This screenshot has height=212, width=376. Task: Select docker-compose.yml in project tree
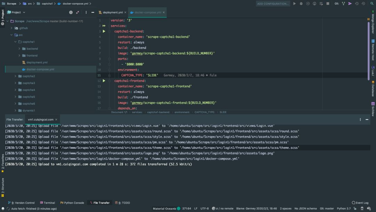click(x=40, y=69)
